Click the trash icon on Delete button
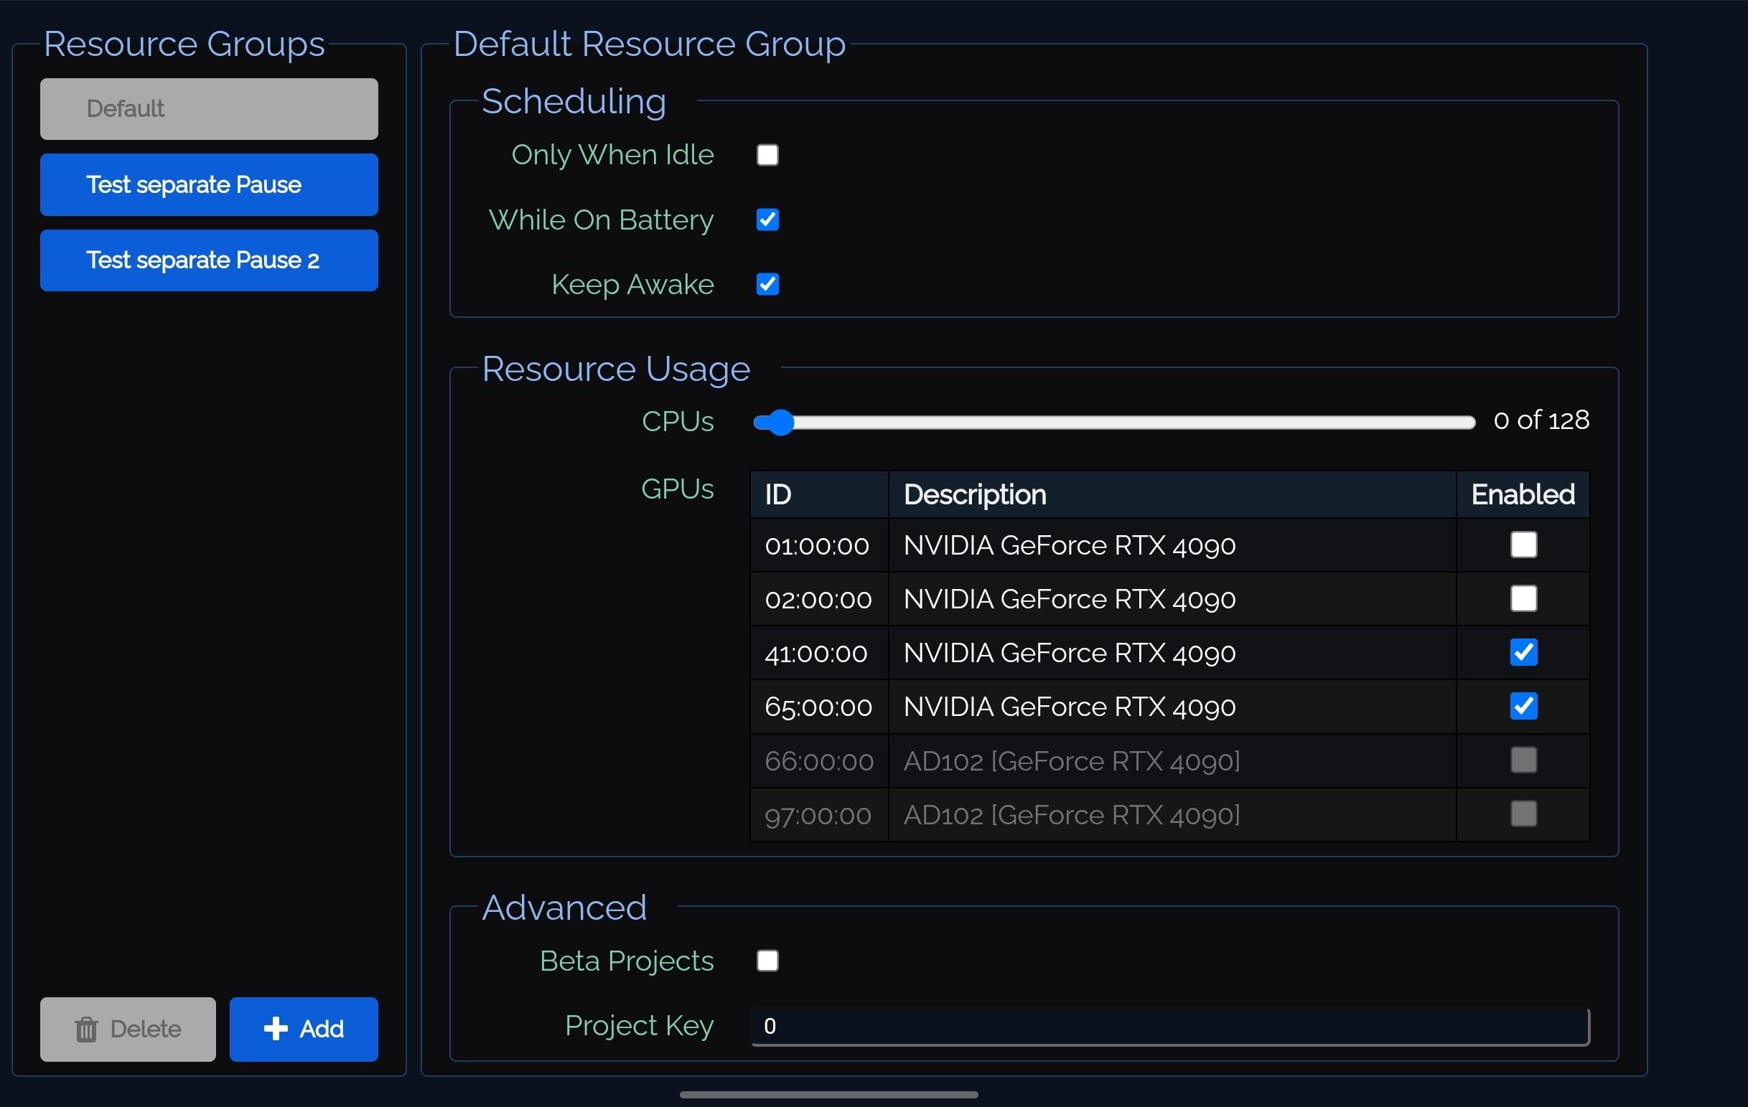The height and width of the screenshot is (1107, 1748). tap(86, 1029)
